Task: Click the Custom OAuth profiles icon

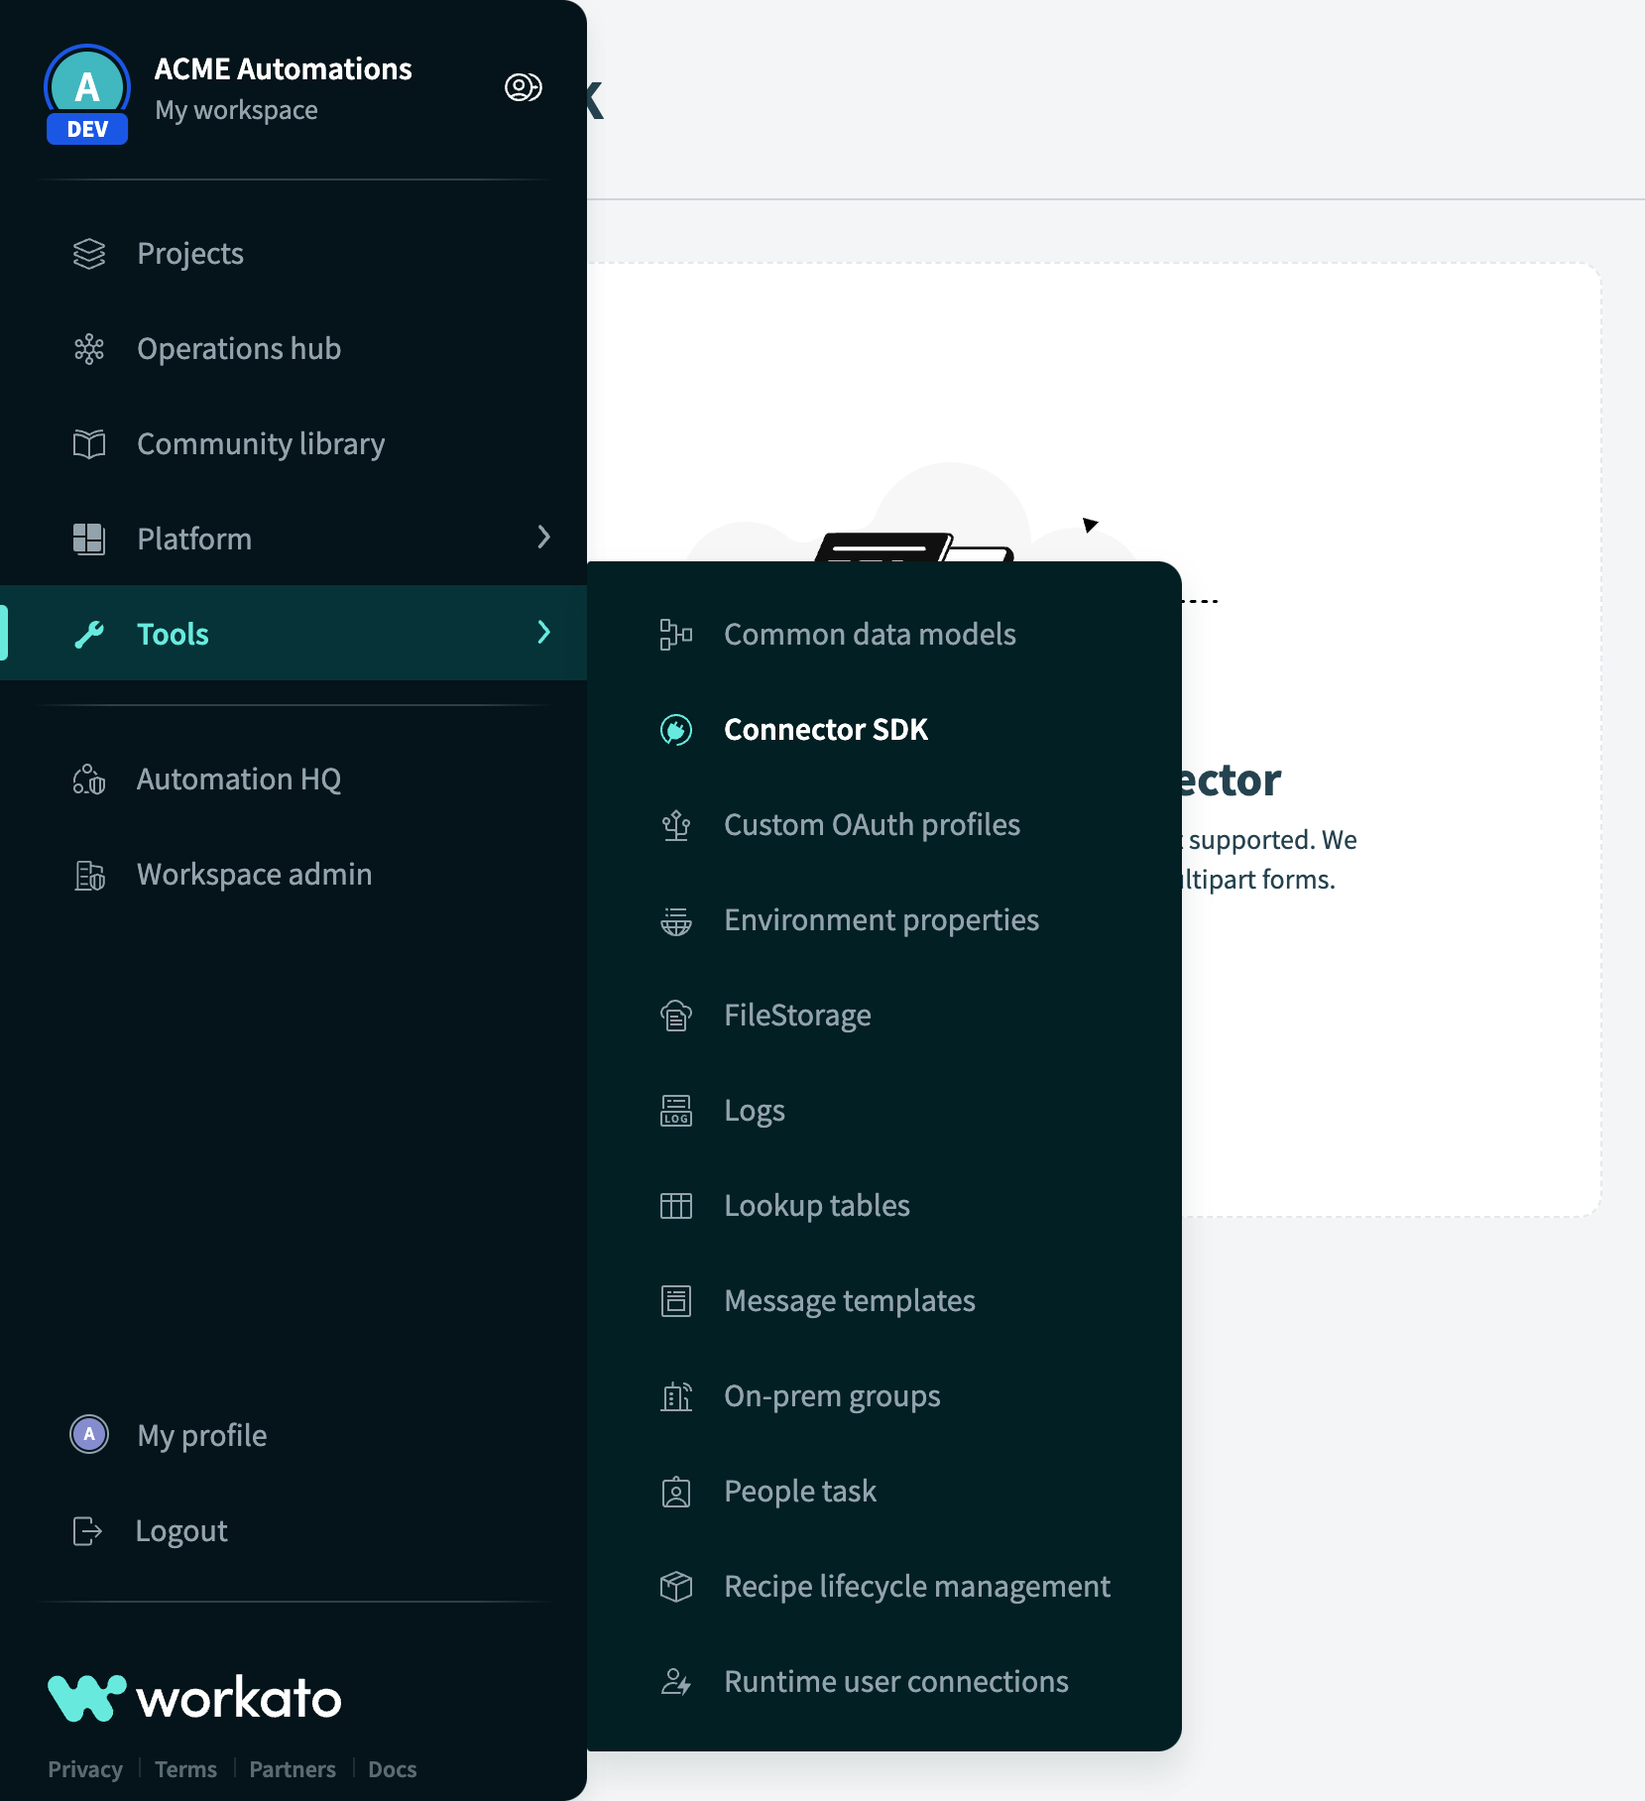Action: (x=676, y=825)
